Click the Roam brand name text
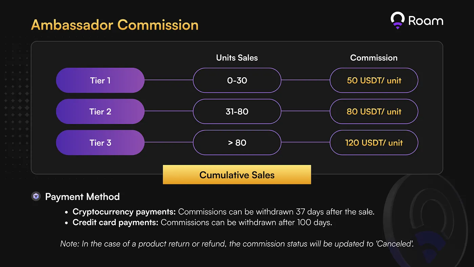The width and height of the screenshot is (474, 267). click(426, 21)
